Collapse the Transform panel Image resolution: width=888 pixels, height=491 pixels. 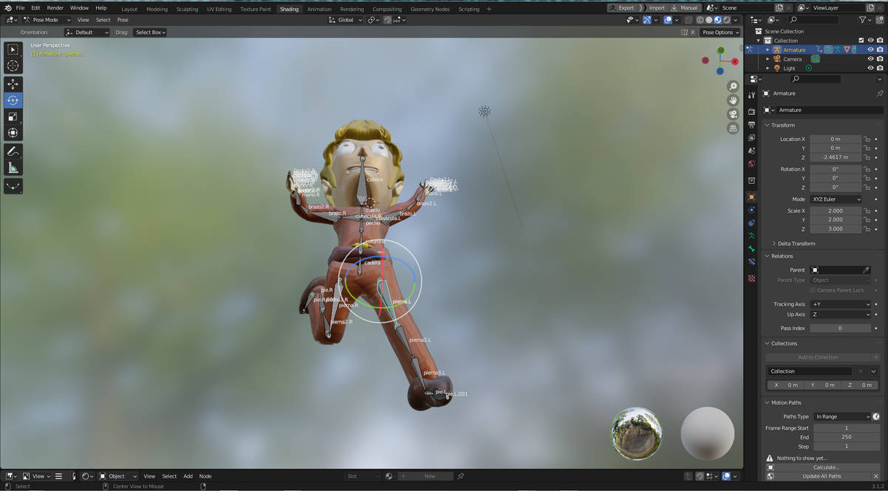[782, 126]
